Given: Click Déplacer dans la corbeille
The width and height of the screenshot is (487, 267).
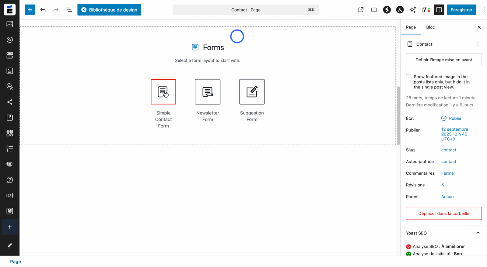Looking at the screenshot, I should [443, 214].
